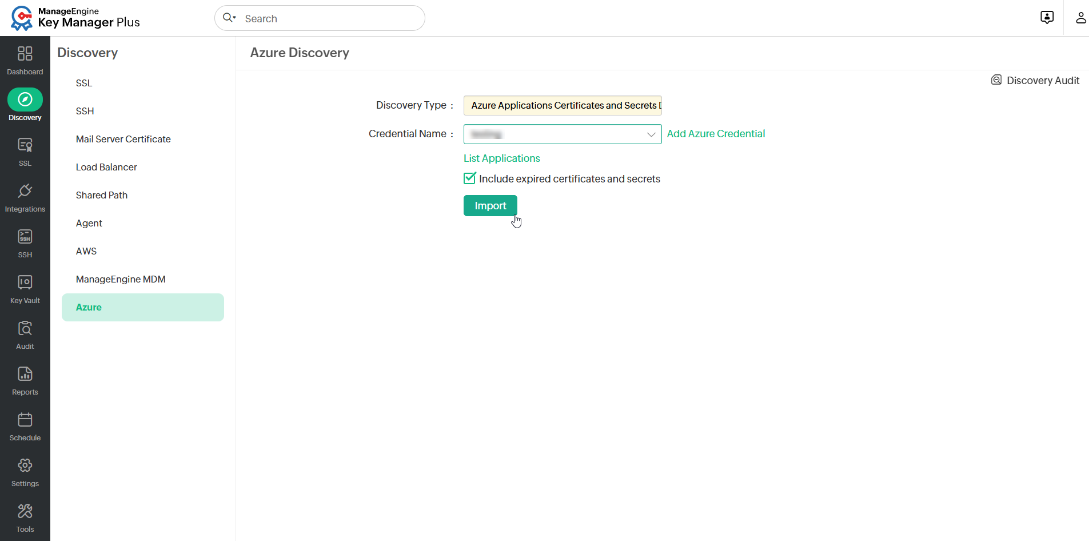Open the Reports chart icon
This screenshot has height=541, width=1089.
tap(25, 374)
